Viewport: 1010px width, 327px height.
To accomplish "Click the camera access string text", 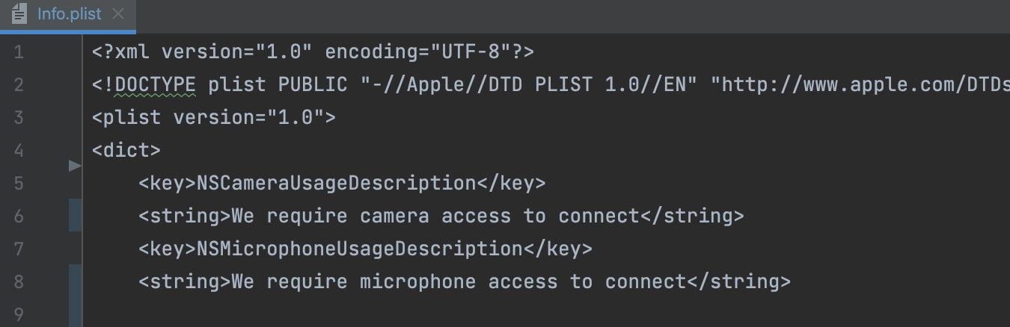I will point(435,216).
